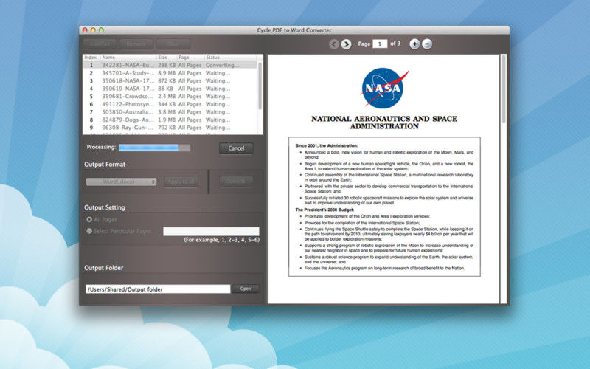
Task: Select file row 503850-Australia...
Action: 170,112
